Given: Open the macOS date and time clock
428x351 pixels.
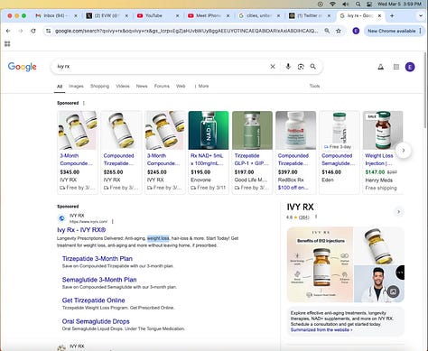Looking at the screenshot, I should (399, 4).
